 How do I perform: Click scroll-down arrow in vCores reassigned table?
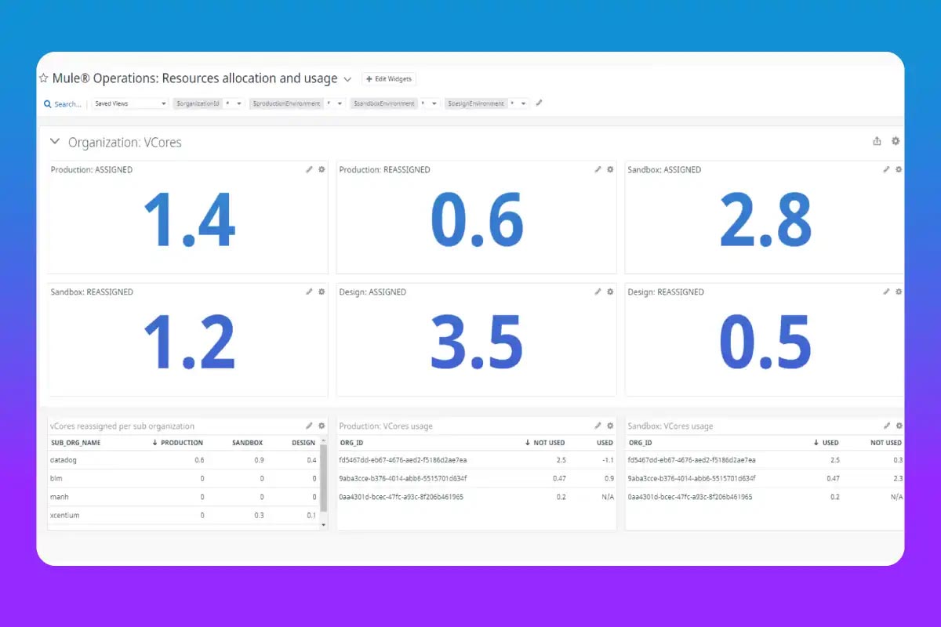coord(324,525)
